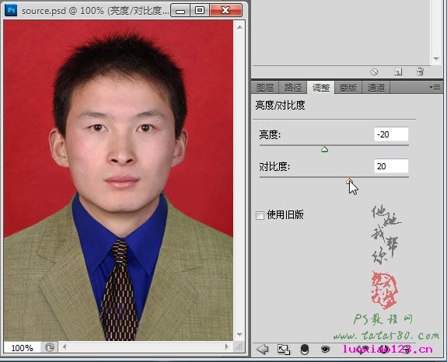Click the 亮度 value field showing -20
This screenshot has width=447, height=362.
[x=391, y=134]
